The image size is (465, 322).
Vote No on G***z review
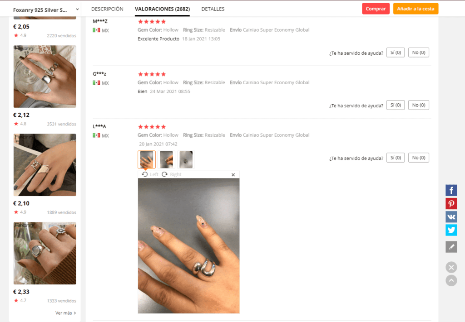tap(418, 105)
